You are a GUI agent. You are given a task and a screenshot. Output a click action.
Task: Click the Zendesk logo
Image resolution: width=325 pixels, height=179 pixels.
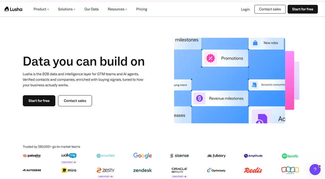(x=142, y=170)
